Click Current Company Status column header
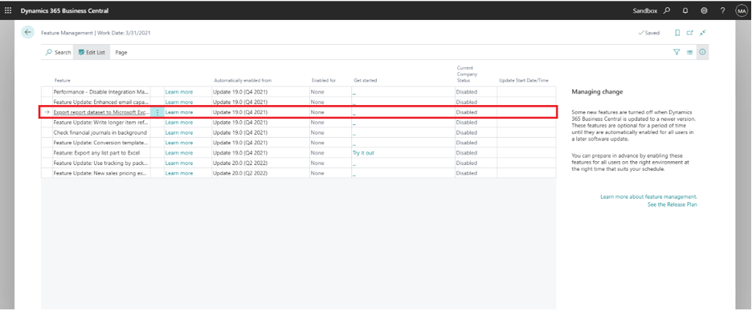 467,75
